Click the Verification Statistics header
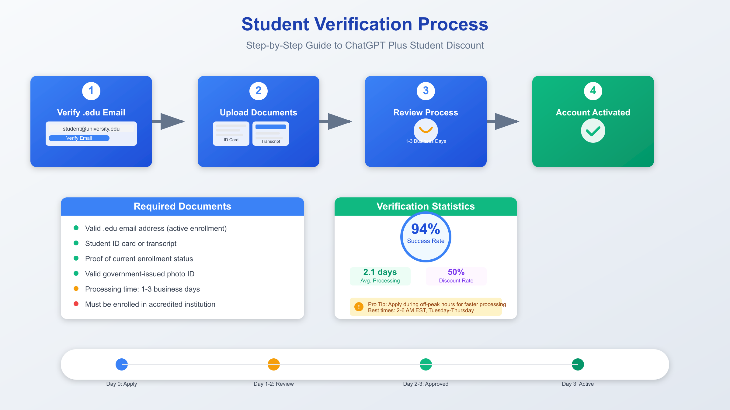The height and width of the screenshot is (410, 730). point(426,207)
